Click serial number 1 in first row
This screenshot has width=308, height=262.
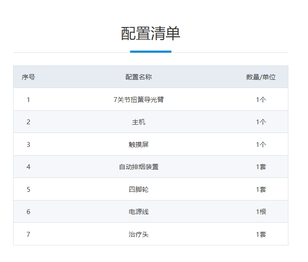[x=28, y=99]
